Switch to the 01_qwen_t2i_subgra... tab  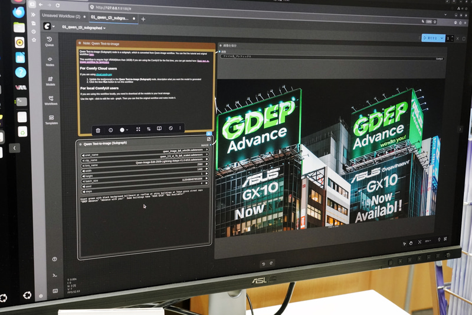110,18
